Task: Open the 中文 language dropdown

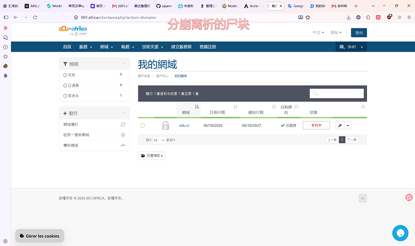Action: (318, 32)
